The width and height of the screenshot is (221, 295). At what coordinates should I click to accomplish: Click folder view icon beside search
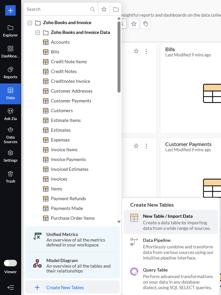click(x=116, y=9)
